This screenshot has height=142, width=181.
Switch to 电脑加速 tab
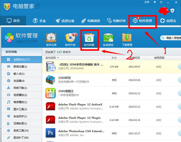coord(91,21)
